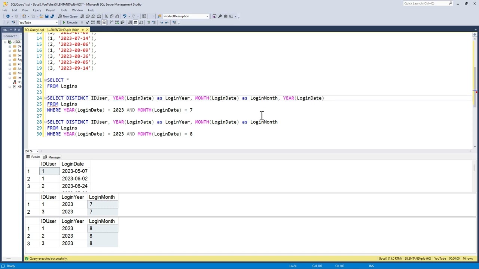Screen dimensions: 479x269
Task: Click the Undo arrow icon
Action: click(124, 16)
